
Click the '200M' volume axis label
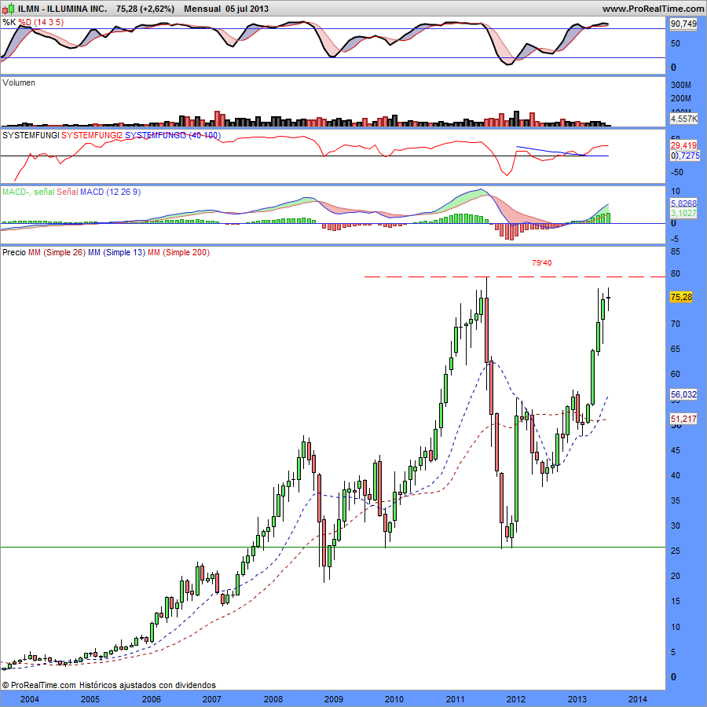click(x=681, y=98)
